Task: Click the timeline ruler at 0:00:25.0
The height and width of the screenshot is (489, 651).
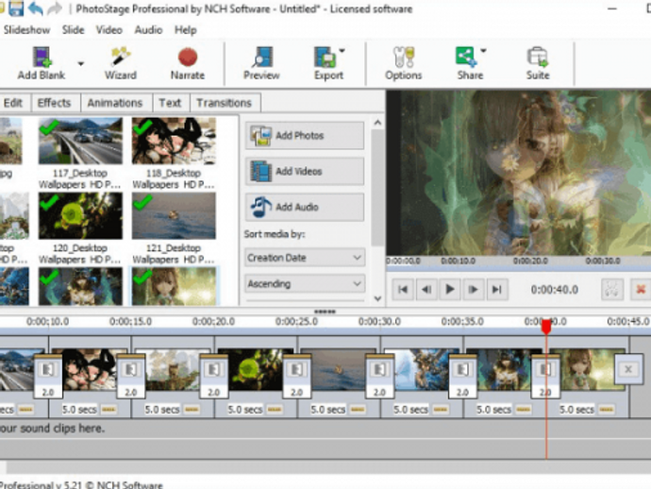Action: click(296, 322)
